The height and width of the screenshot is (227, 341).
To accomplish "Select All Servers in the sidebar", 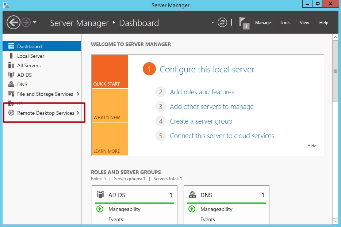I will click(29, 65).
